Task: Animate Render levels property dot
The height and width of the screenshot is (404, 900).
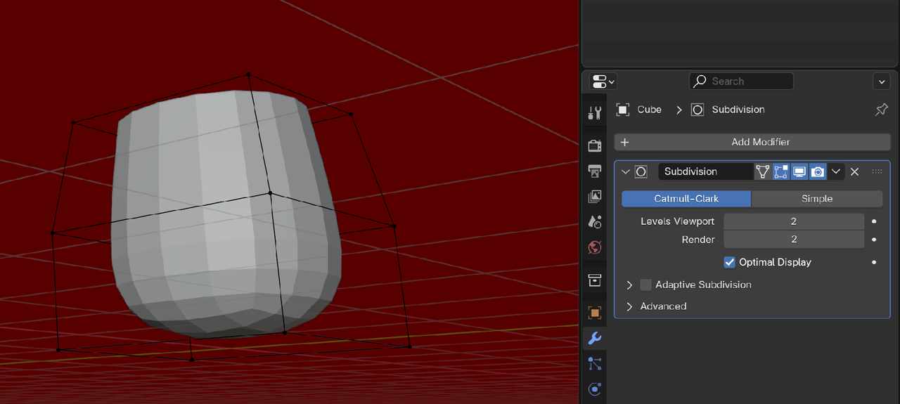Action: [874, 240]
